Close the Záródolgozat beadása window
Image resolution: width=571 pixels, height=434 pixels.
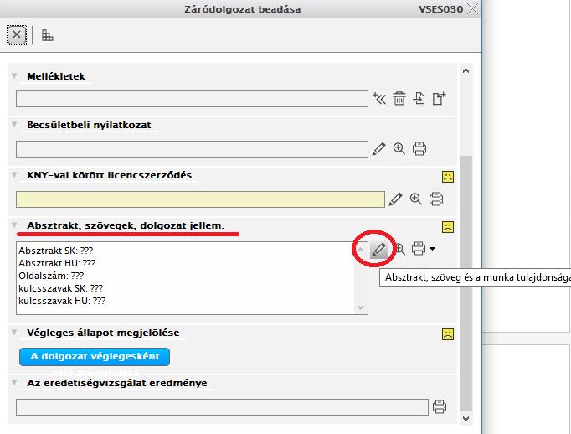(x=473, y=8)
